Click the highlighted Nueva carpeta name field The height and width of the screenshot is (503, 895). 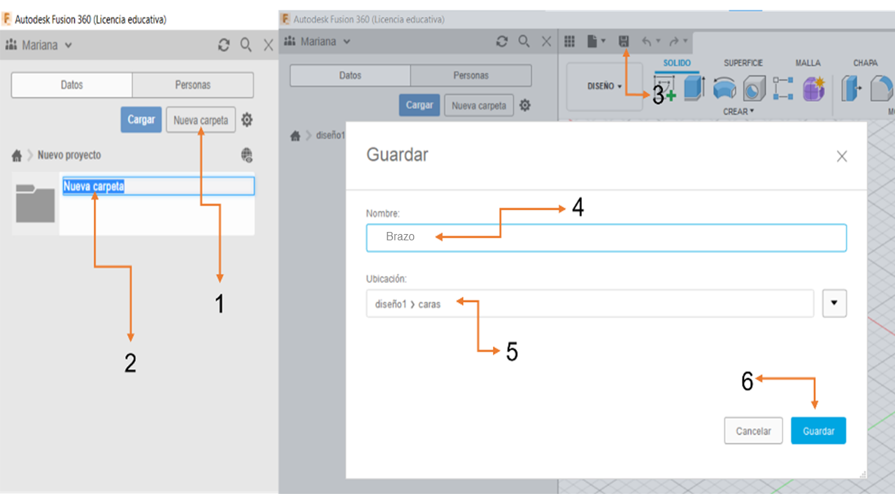(158, 187)
